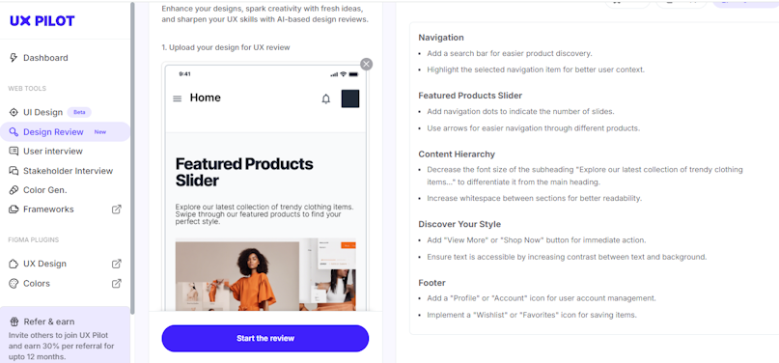The width and height of the screenshot is (779, 363).
Task: Click the dark avatar square in mockup
Action: [350, 98]
